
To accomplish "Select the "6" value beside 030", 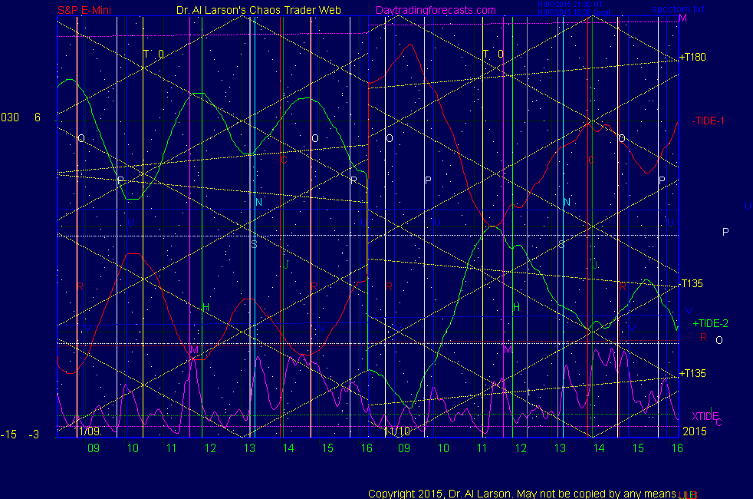I will (x=38, y=117).
